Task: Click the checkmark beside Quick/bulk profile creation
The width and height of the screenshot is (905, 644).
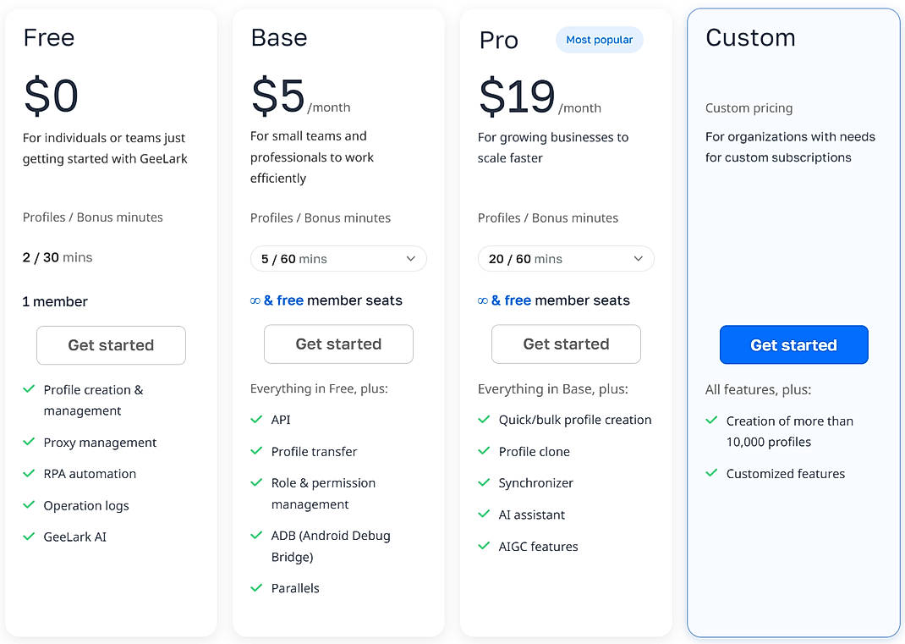Action: (484, 420)
